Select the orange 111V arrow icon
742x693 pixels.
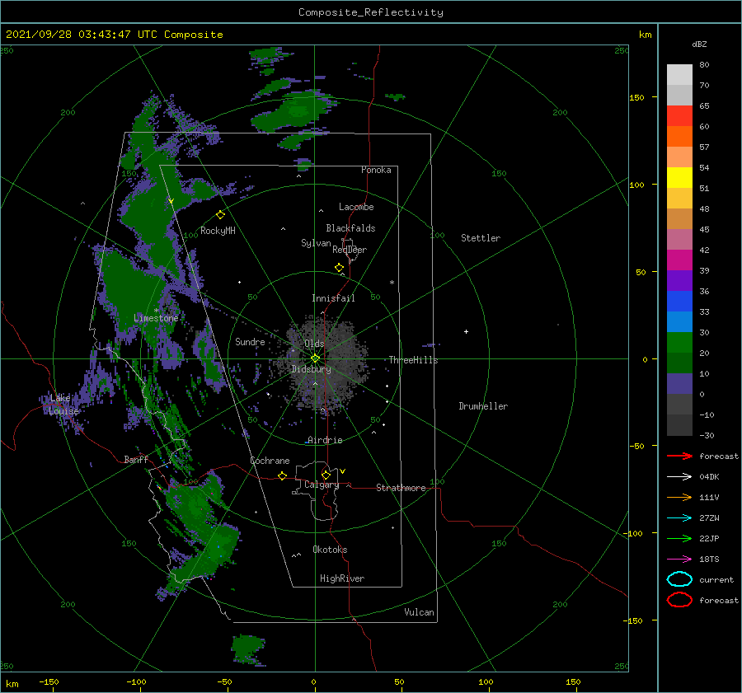(679, 497)
